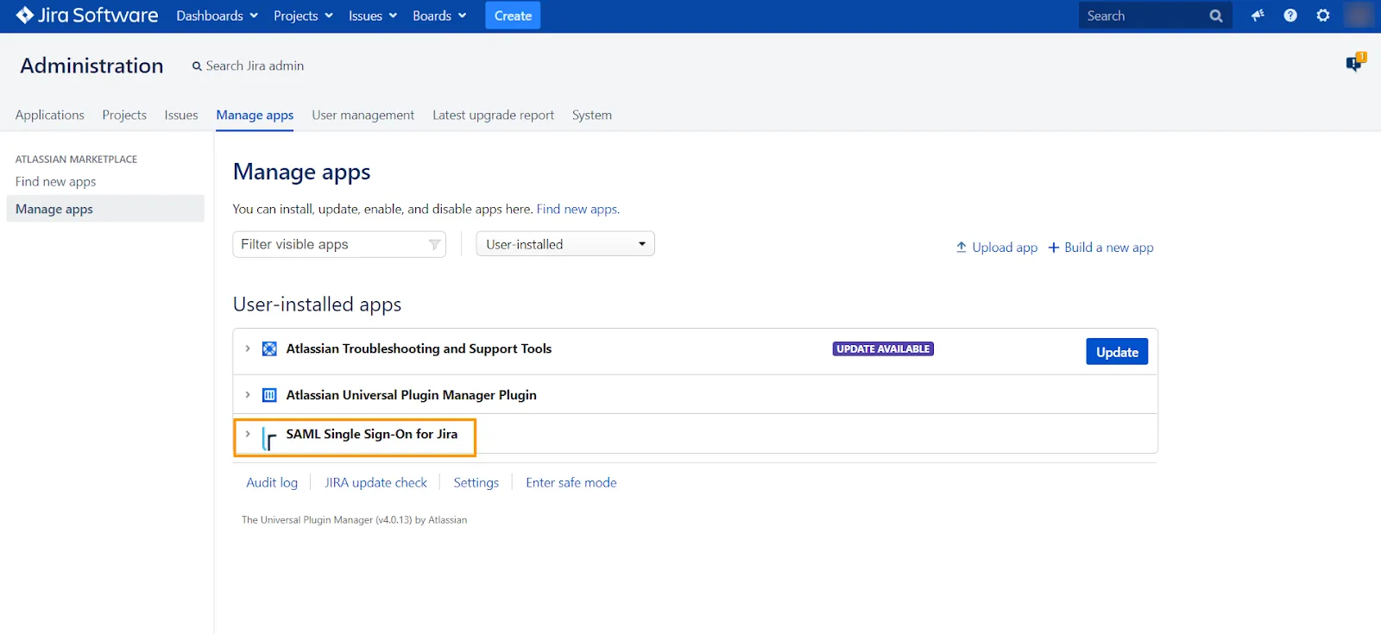Click Build a new app

pyautogui.click(x=1109, y=248)
